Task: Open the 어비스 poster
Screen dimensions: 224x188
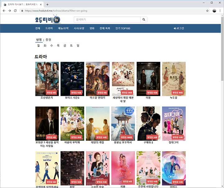Action: (x=174, y=168)
